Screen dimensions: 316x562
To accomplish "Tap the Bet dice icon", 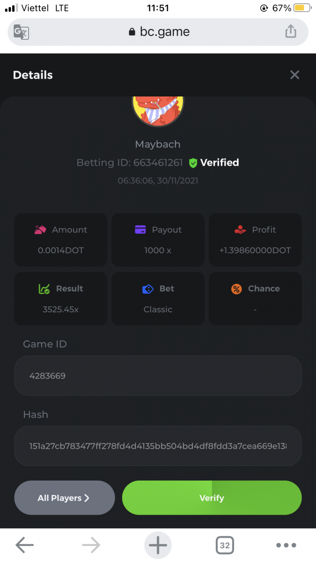I will (x=148, y=289).
